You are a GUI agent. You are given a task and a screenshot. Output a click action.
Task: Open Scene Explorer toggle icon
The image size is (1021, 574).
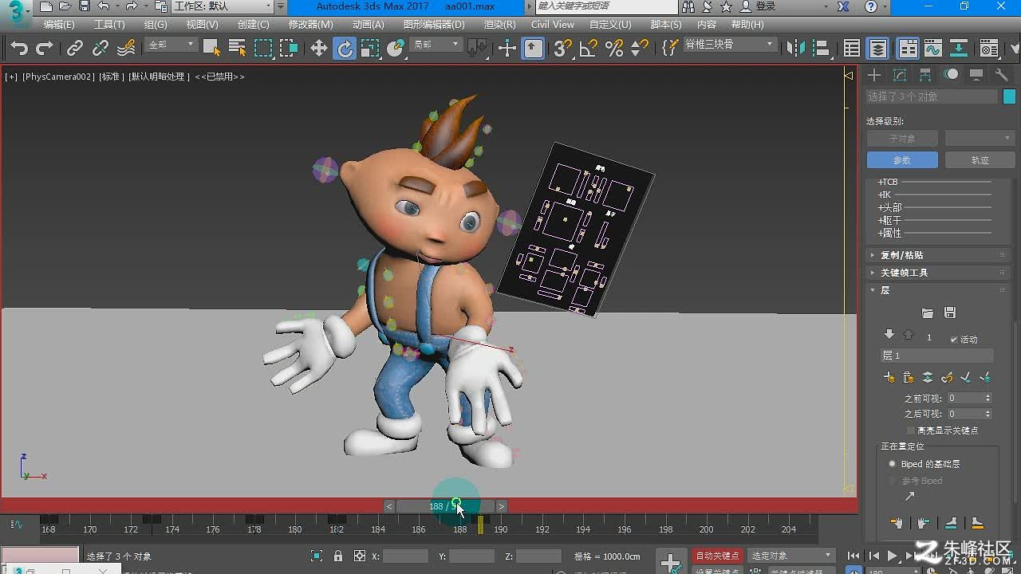click(x=852, y=49)
